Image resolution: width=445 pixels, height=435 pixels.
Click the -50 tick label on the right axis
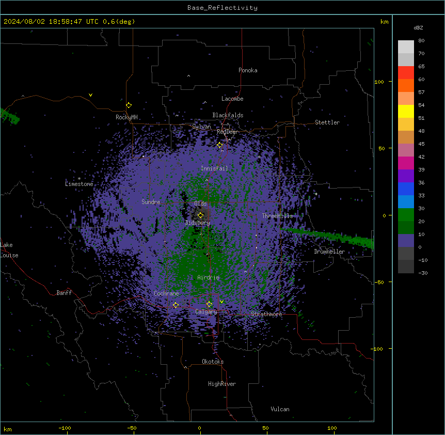point(379,282)
